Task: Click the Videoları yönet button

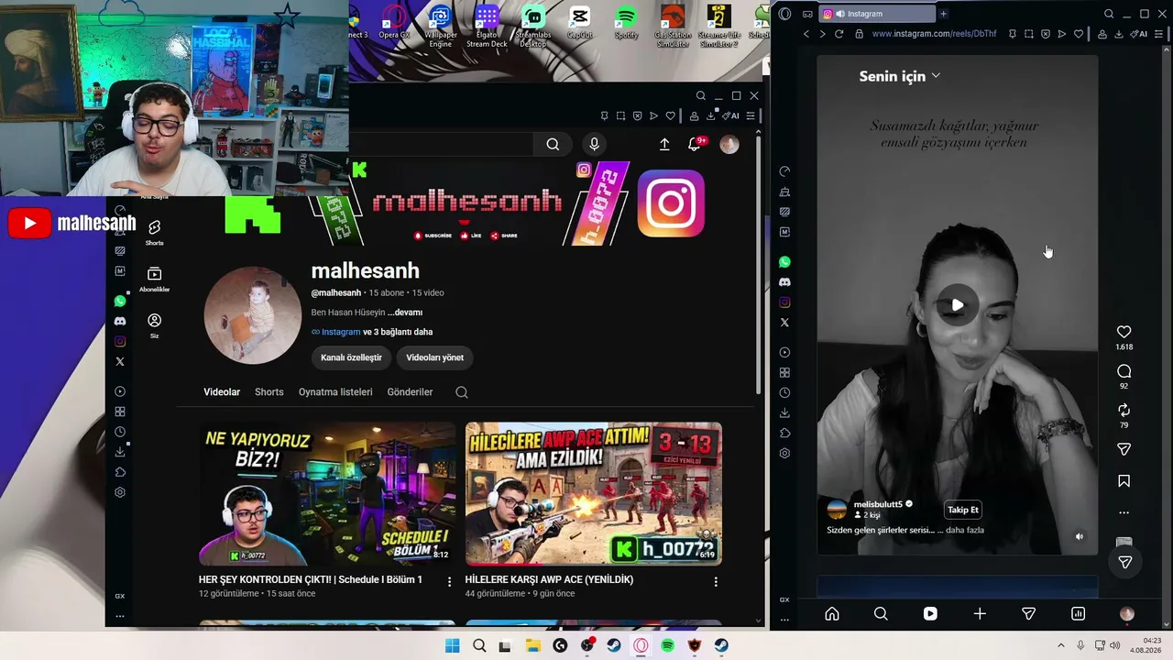Action: (434, 357)
